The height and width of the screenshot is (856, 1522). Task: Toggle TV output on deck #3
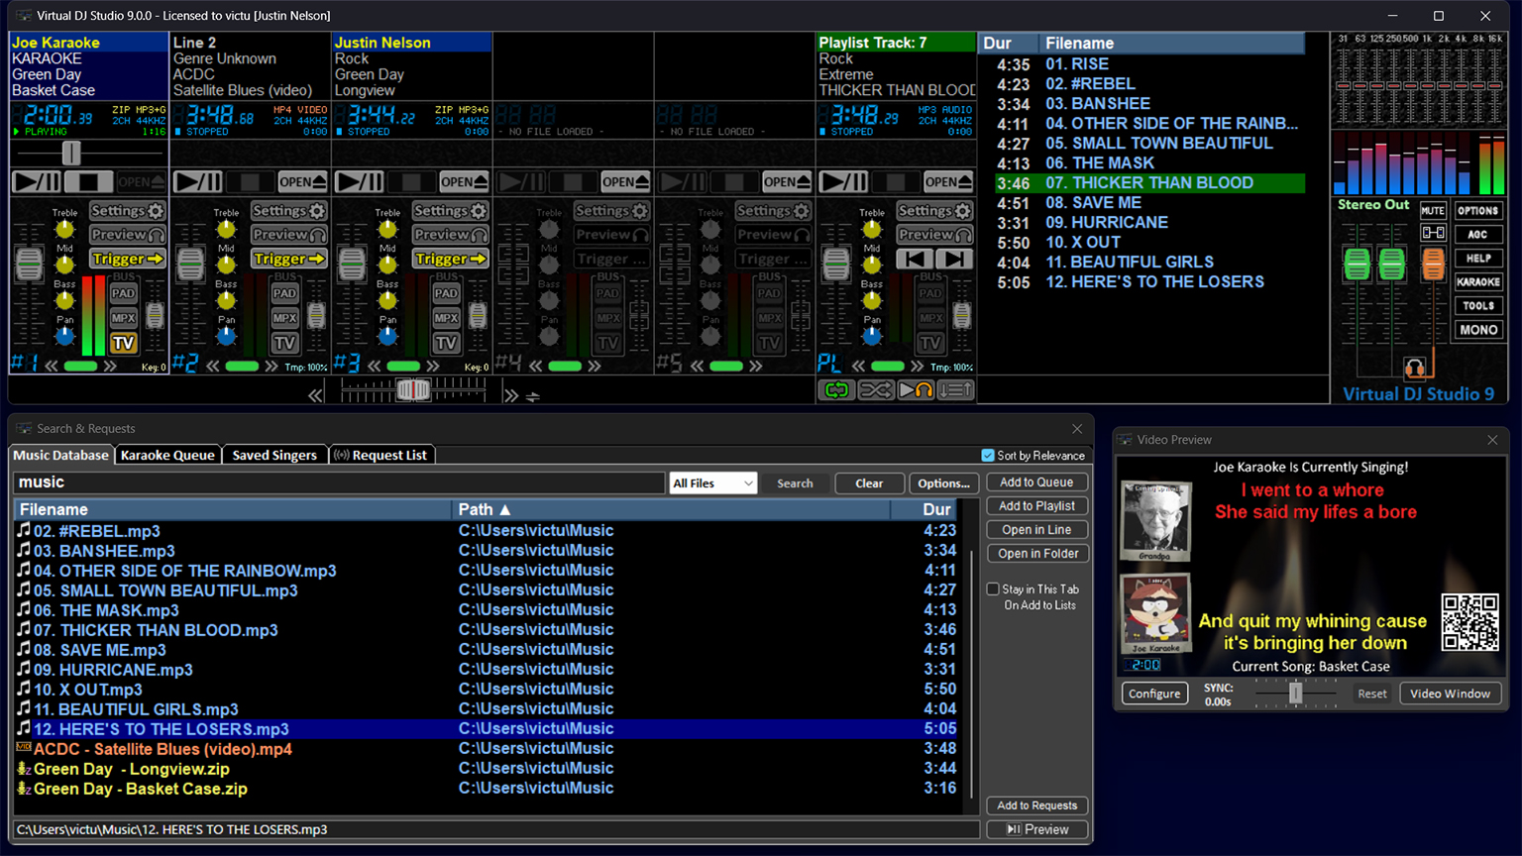pos(447,343)
